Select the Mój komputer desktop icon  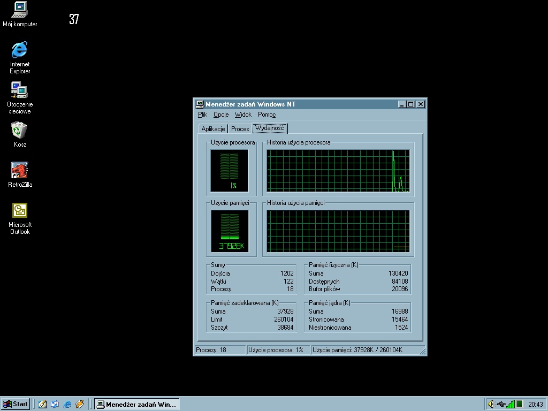point(20,14)
